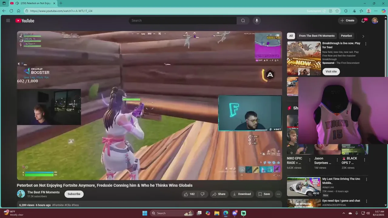Click the Peterbot video tab
The height and width of the screenshot is (218, 388).
pos(33,3)
